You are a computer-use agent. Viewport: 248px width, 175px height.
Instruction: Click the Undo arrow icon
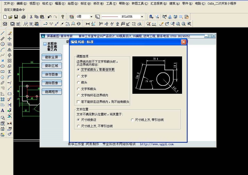click(x=50, y=17)
